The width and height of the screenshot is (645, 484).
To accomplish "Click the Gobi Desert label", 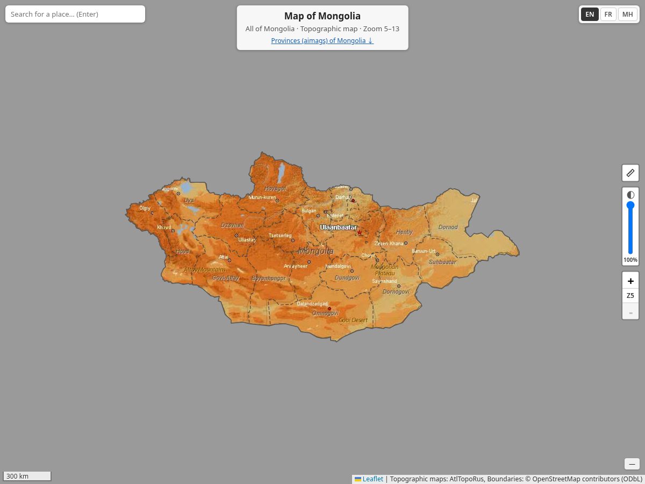I will coord(353,320).
